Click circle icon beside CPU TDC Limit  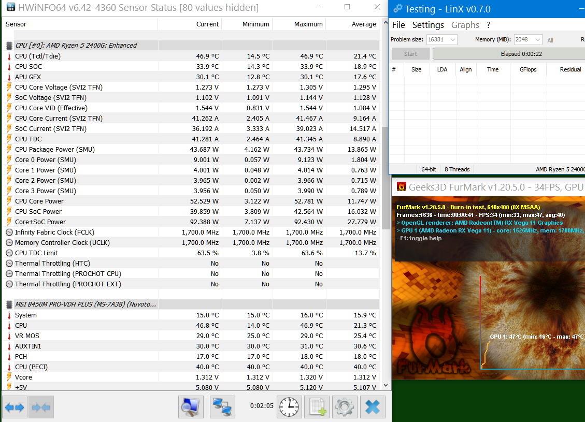9,253
